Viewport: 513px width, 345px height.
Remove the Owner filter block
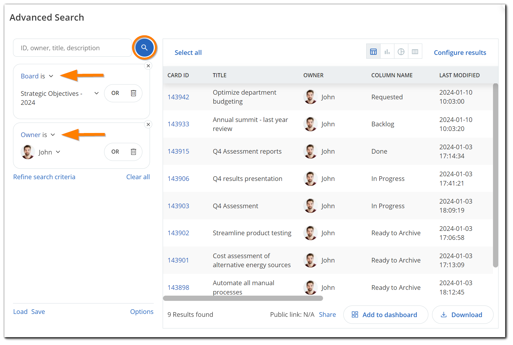(148, 124)
